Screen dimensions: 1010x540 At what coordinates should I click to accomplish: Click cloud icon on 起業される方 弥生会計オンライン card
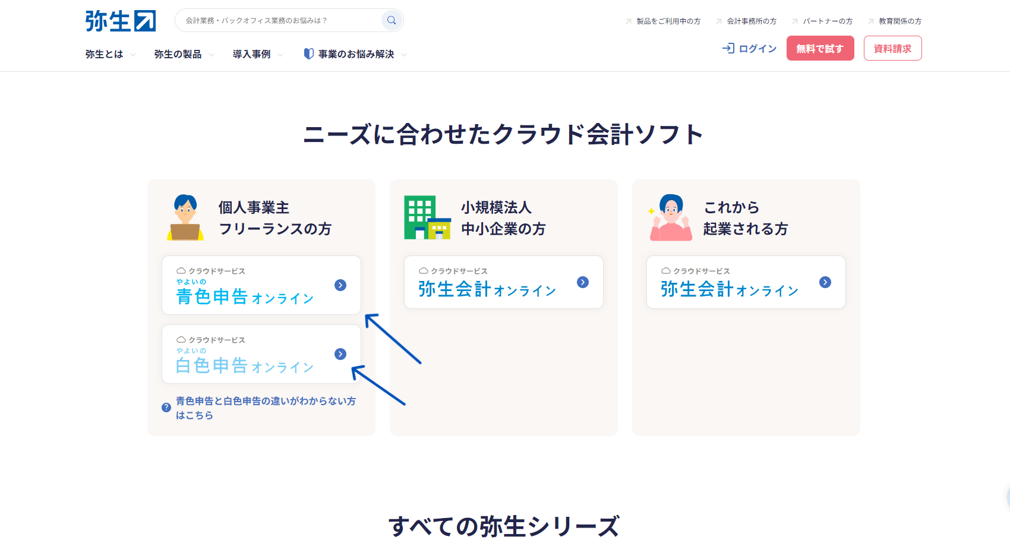pyautogui.click(x=666, y=271)
